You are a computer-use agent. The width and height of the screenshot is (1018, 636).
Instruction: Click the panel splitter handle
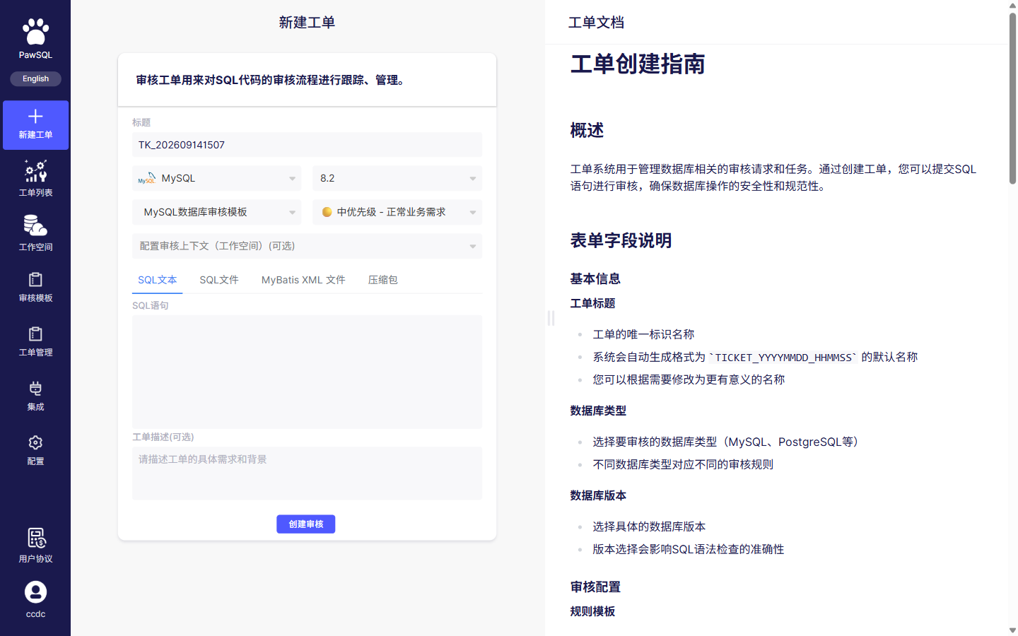551,318
